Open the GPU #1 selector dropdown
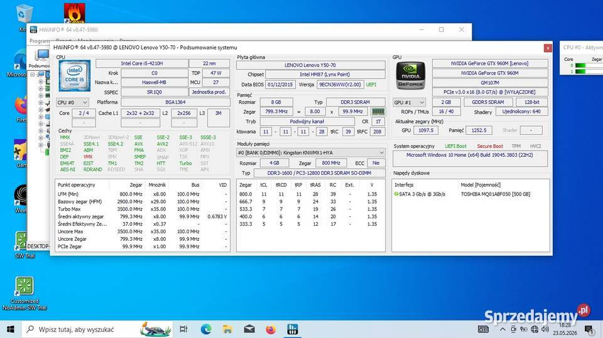The width and height of the screenshot is (603, 338). (x=409, y=103)
